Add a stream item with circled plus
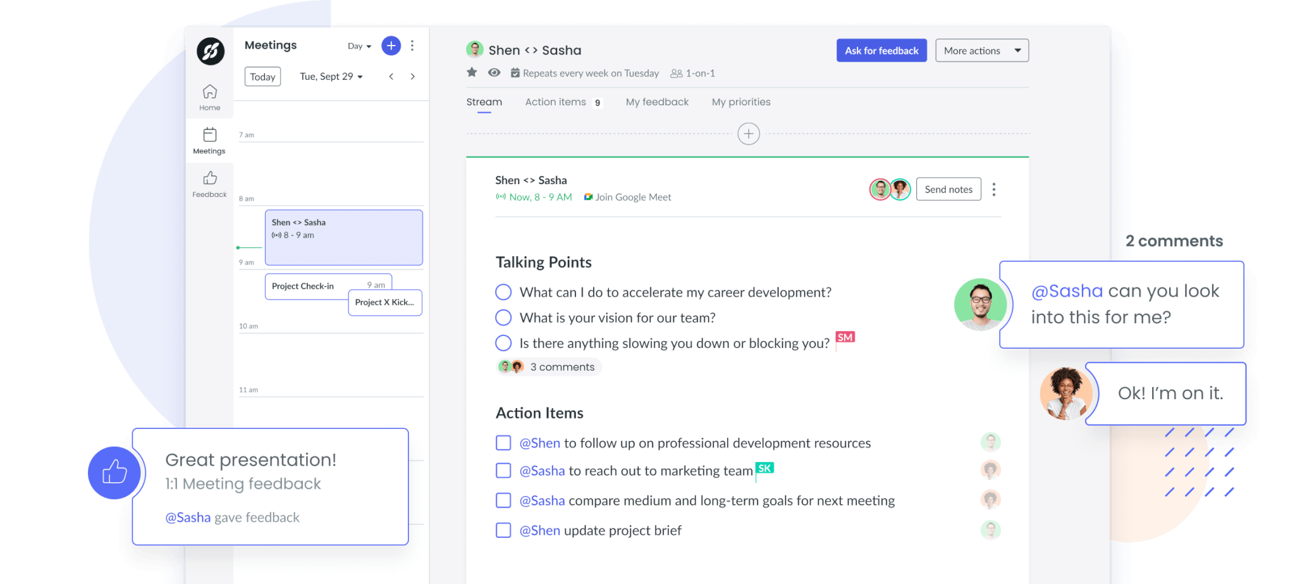The width and height of the screenshot is (1295, 584). (x=749, y=134)
